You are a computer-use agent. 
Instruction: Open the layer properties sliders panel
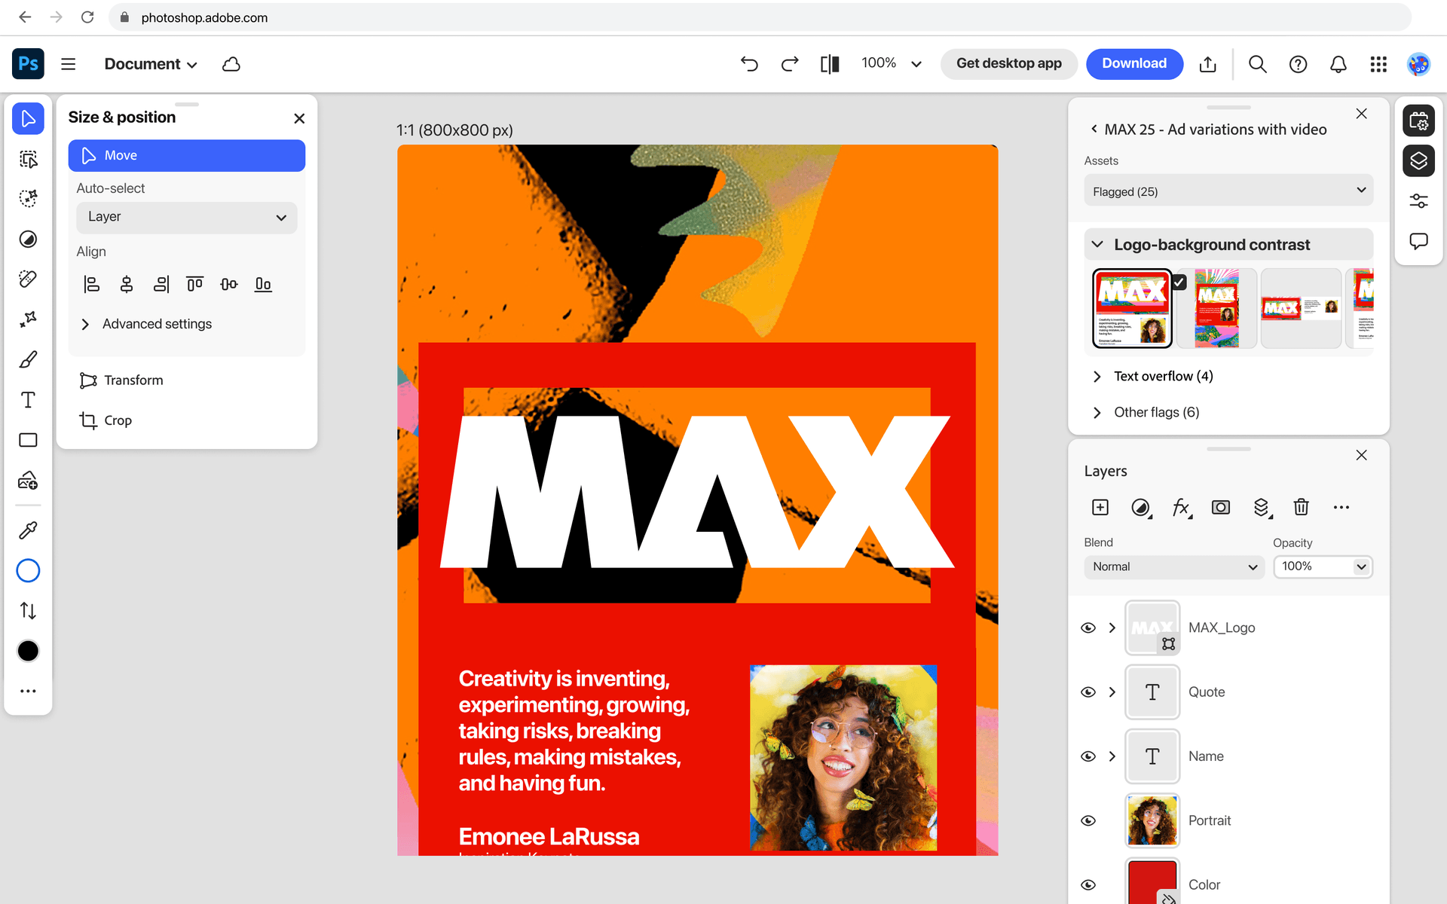[1418, 201]
